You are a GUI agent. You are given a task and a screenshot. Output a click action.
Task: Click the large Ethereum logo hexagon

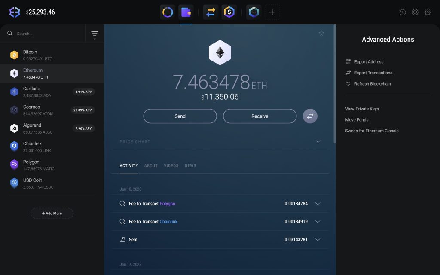pos(220,52)
